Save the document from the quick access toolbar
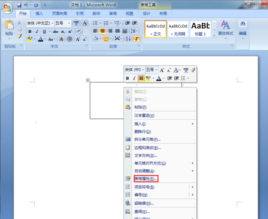The image size is (268, 219). [x=19, y=5]
